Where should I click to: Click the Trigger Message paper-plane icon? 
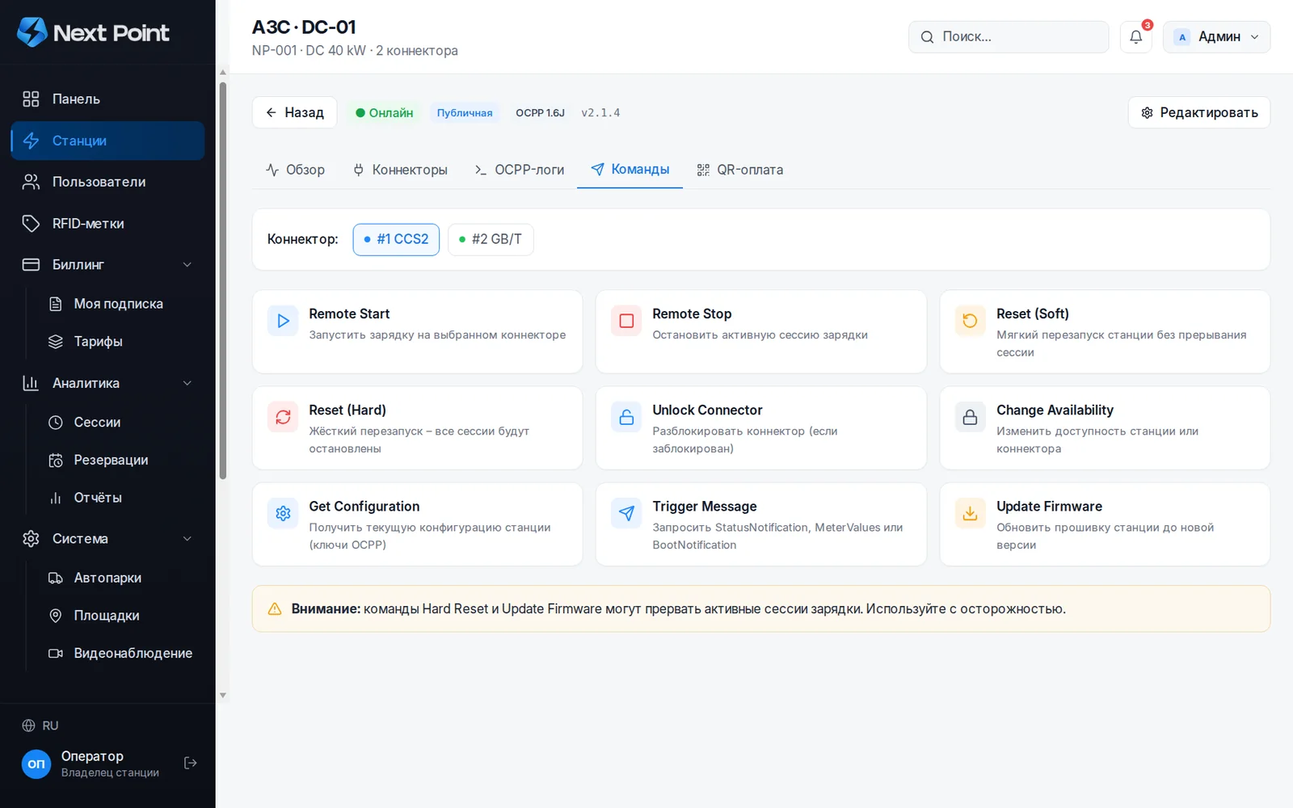[626, 513]
